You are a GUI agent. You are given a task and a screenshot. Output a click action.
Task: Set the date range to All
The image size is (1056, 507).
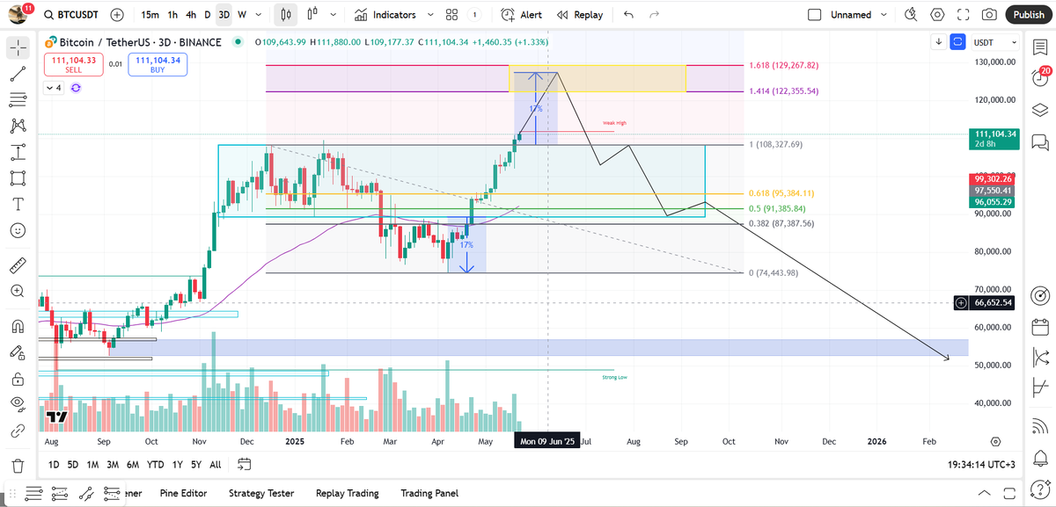point(216,464)
